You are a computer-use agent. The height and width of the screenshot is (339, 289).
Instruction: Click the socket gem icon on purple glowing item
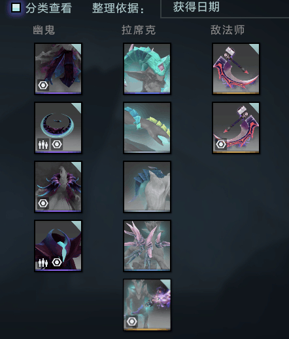pos(132,321)
